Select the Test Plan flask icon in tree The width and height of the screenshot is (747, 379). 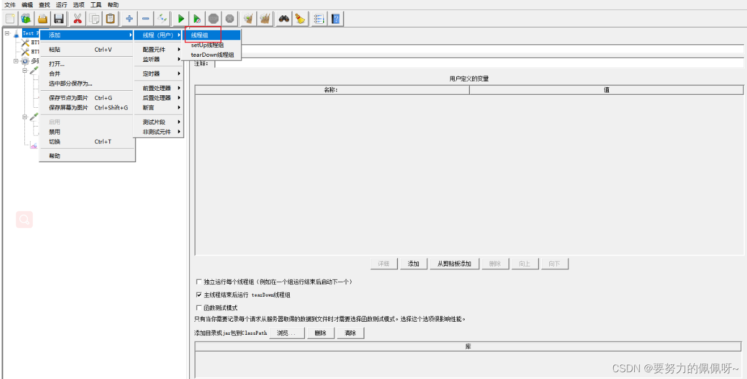(16, 33)
